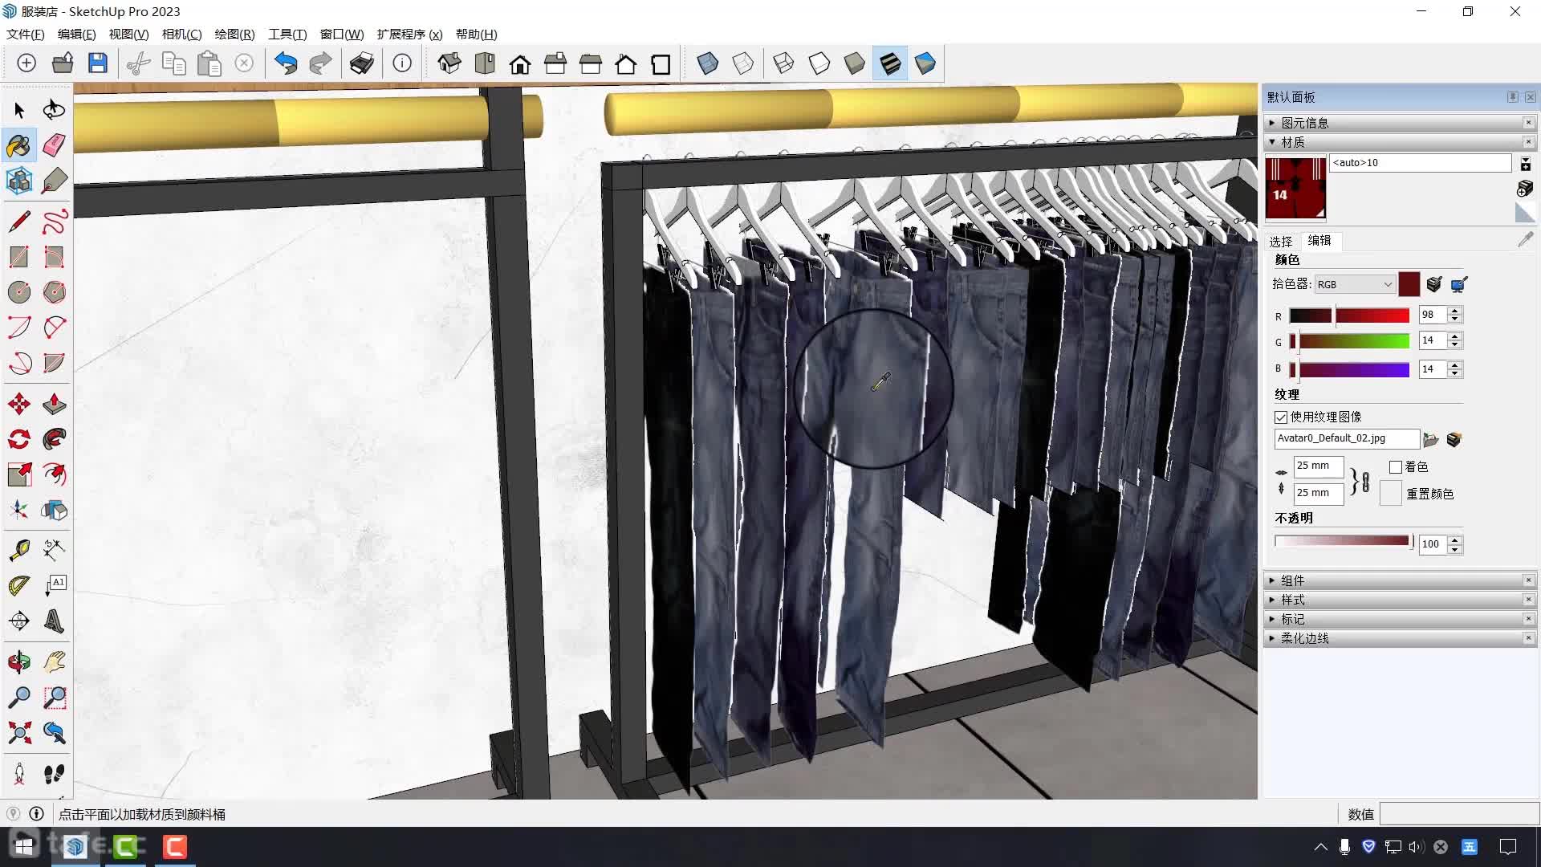The height and width of the screenshot is (867, 1541).
Task: Click the 数值 measurements input box
Action: pos(1459,814)
